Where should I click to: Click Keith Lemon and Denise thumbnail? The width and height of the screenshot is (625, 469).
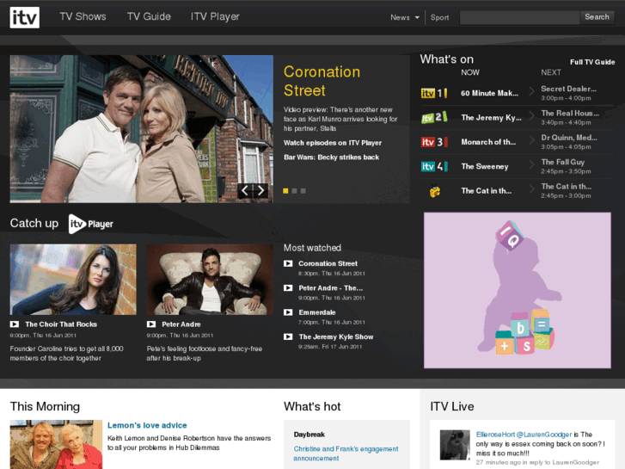pyautogui.click(x=56, y=444)
